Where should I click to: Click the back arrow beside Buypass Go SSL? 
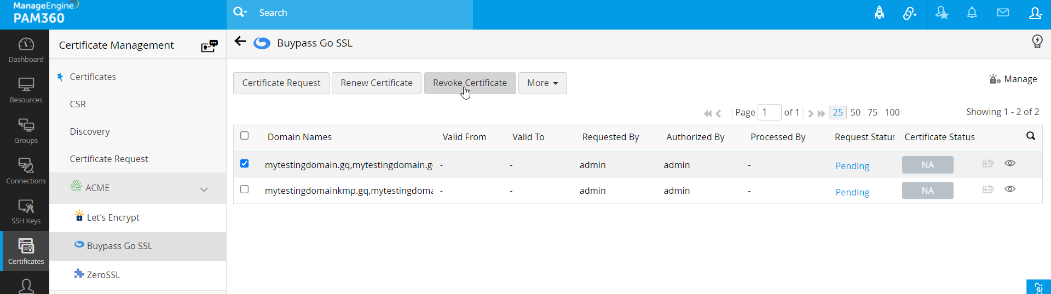click(240, 42)
